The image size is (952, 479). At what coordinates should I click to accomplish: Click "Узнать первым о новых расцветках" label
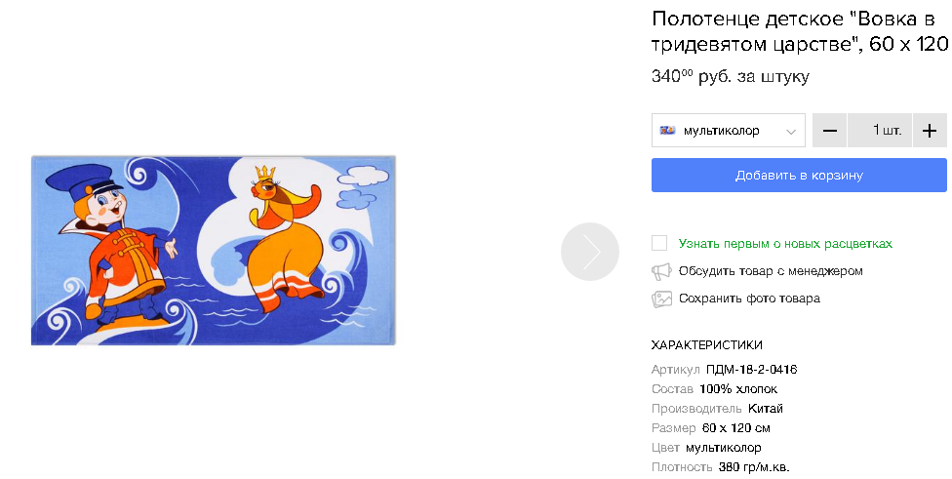785,244
